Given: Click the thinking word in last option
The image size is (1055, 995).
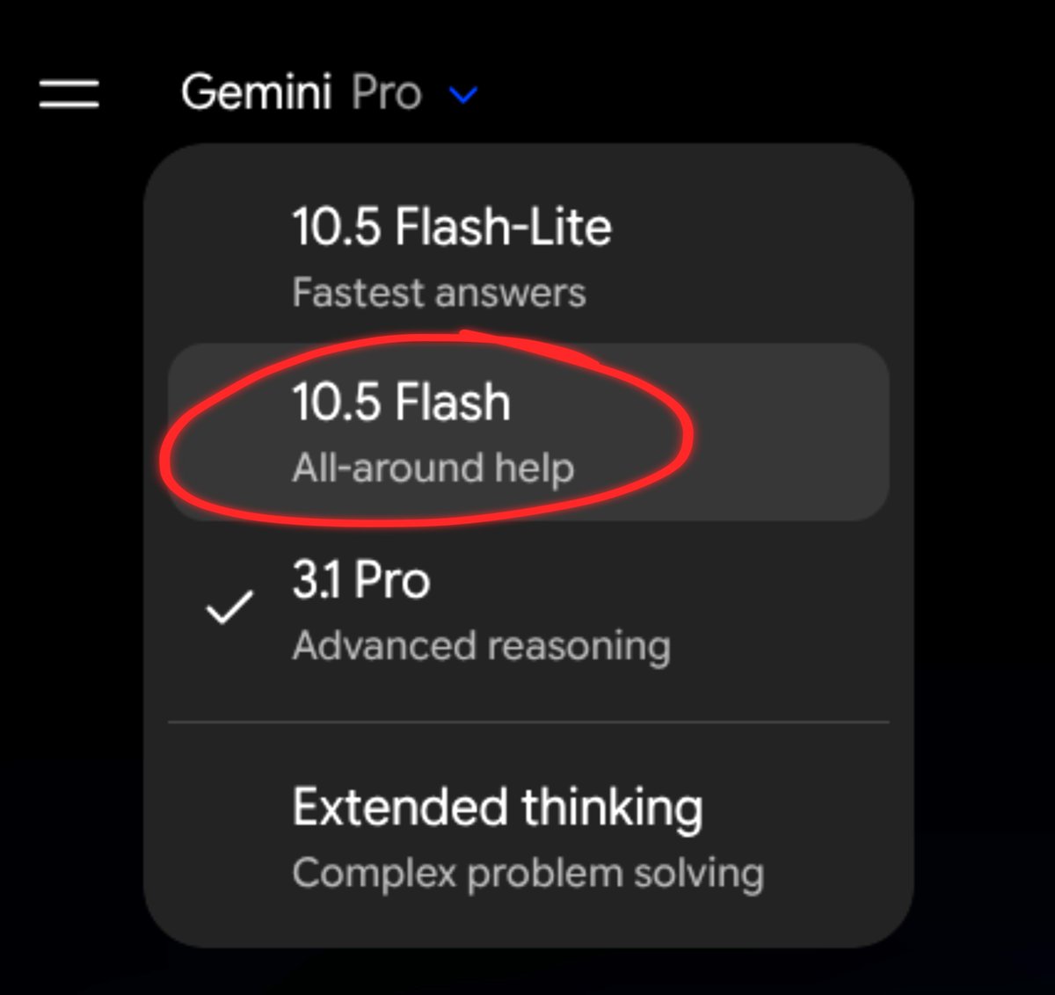Looking at the screenshot, I should click(x=611, y=809).
